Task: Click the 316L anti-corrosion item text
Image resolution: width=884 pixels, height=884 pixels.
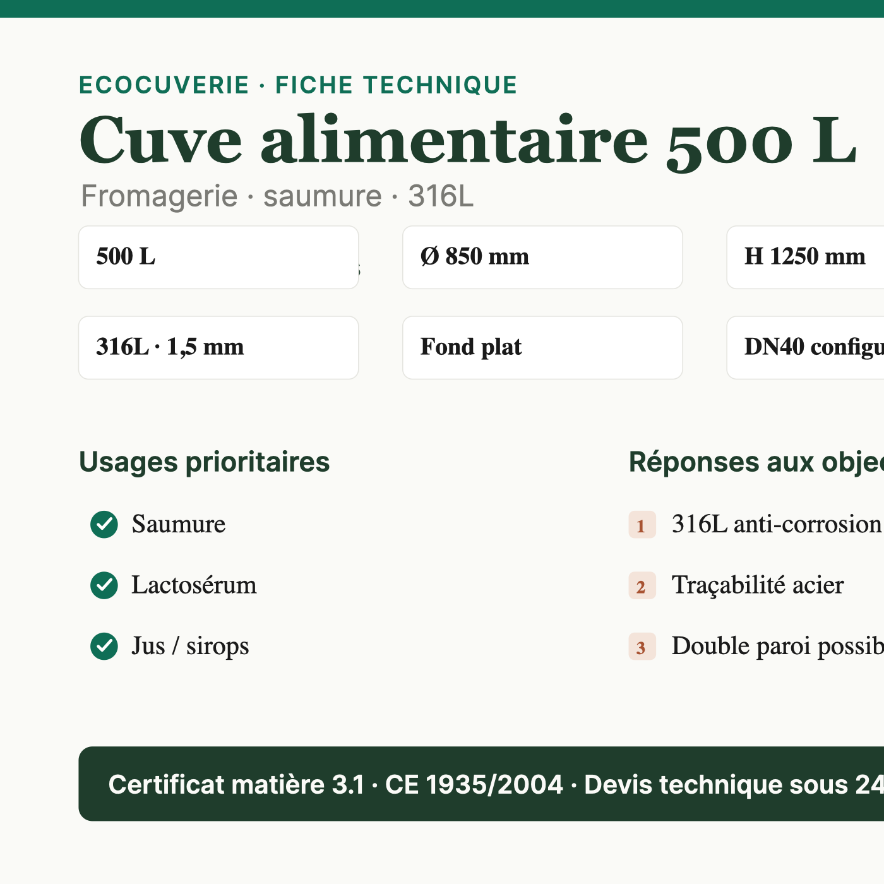Action: pyautogui.click(x=777, y=524)
